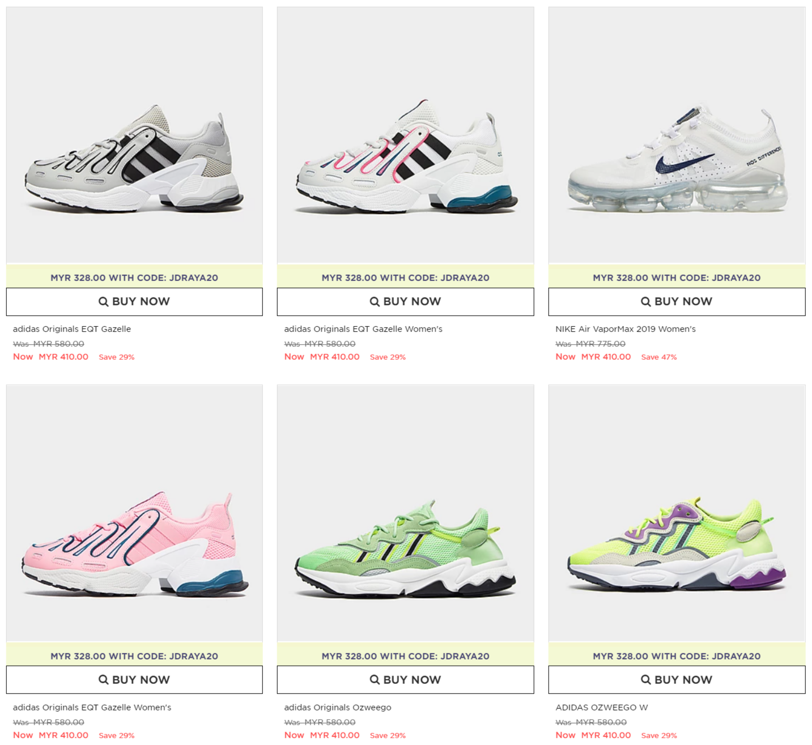The image size is (812, 745).
Task: Open the white-pink-teal EQT Gazelle shoe image
Action: click(x=405, y=135)
